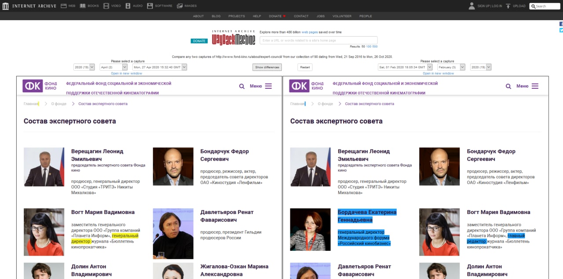Click yellow highlighted 'генеральный директор' text
Screen dimensions: 563x279
[105, 239]
